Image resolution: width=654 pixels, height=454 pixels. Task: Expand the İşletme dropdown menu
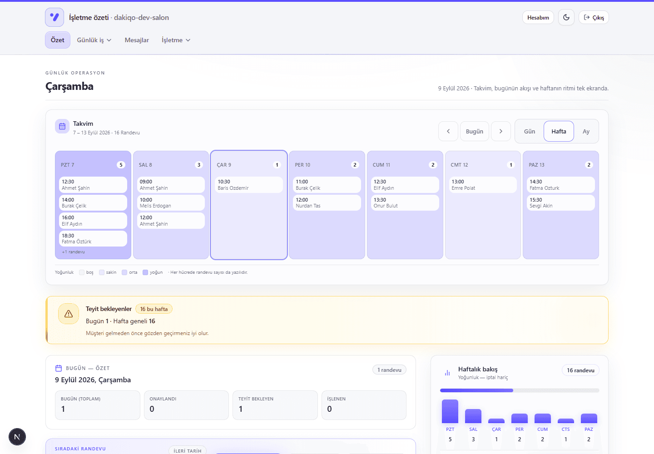click(176, 40)
